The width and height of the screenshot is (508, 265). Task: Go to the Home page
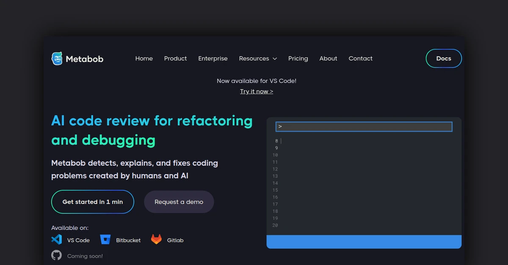[144, 59]
